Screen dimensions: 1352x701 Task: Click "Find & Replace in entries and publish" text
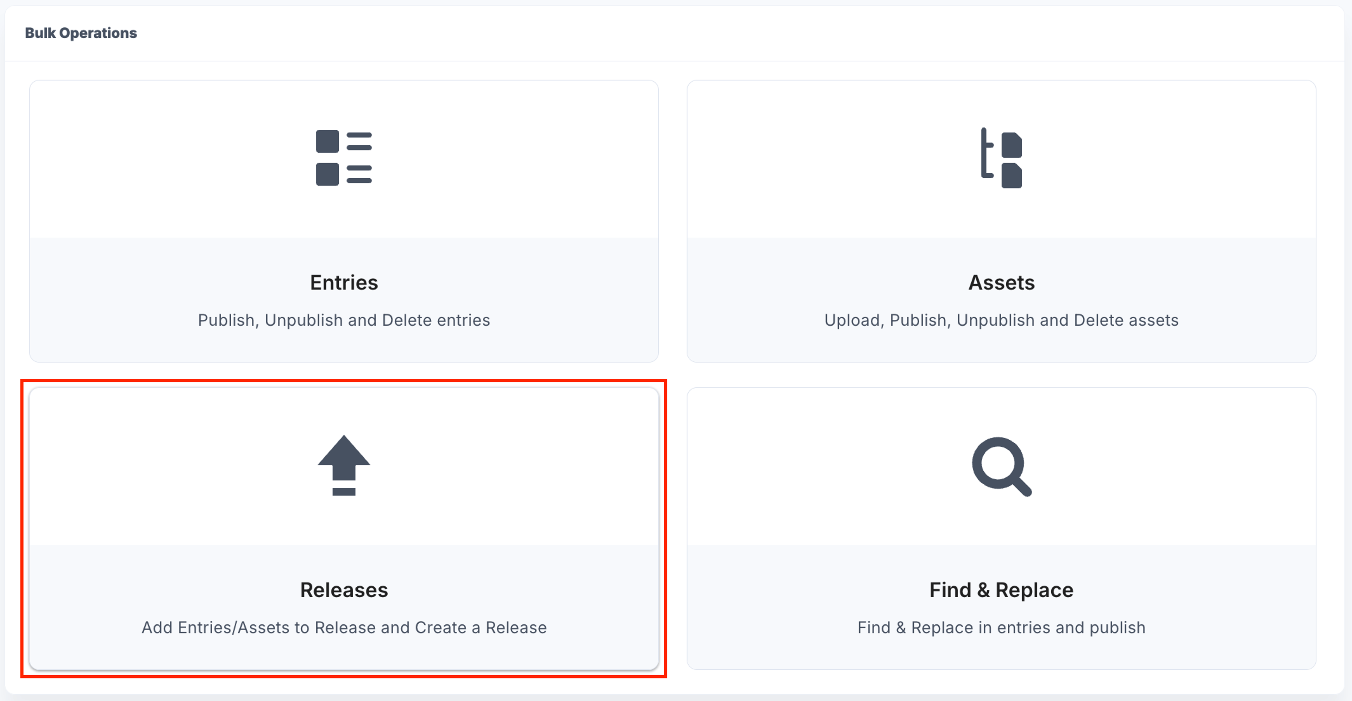tap(1001, 627)
